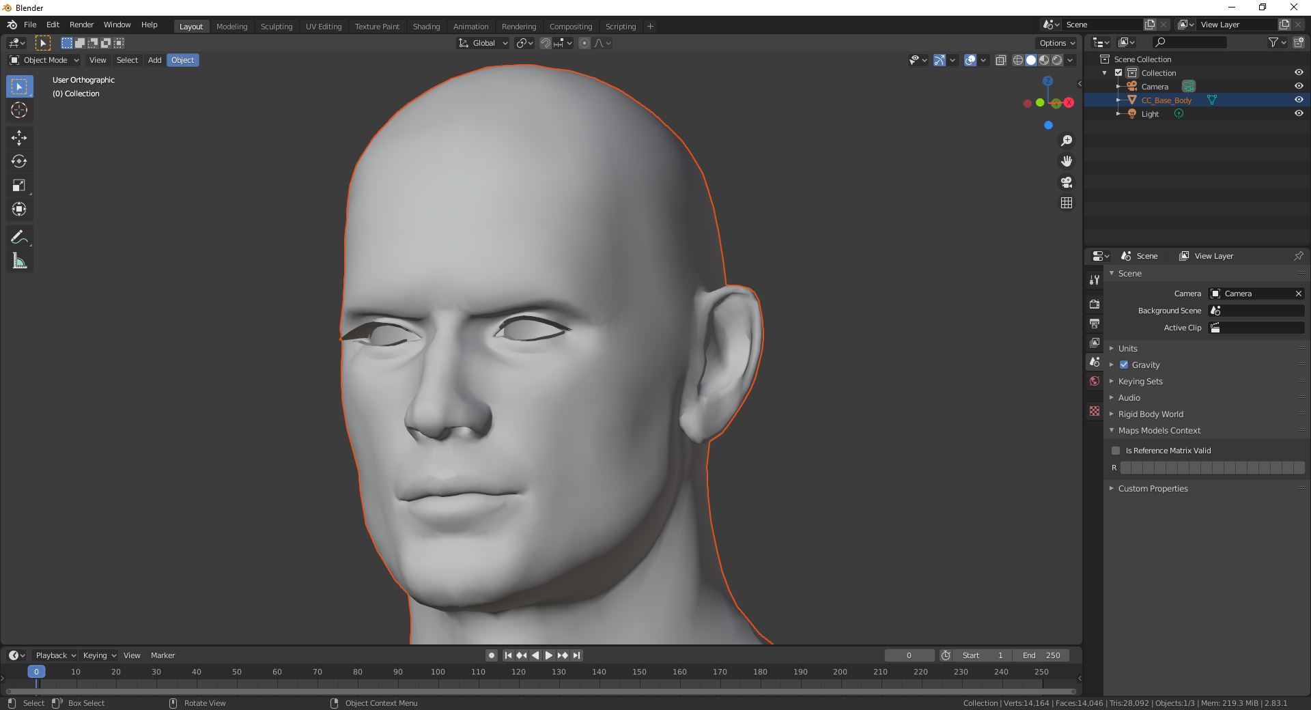
Task: Jump to start frame of timeline
Action: tap(508, 655)
